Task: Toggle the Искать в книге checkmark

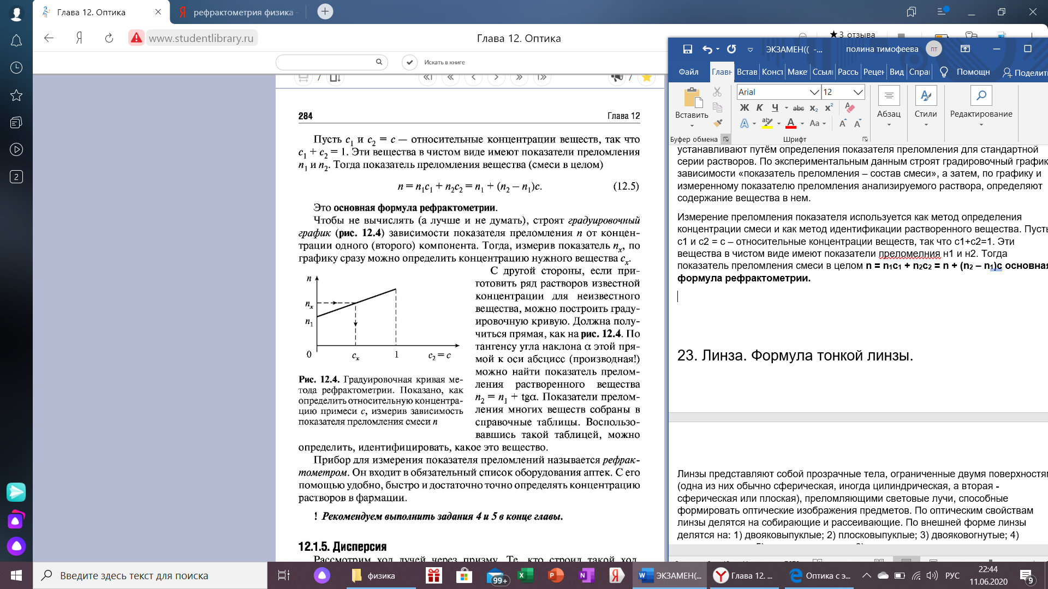Action: point(409,62)
